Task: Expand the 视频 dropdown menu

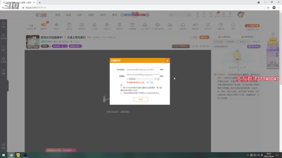Action: [x=91, y=15]
